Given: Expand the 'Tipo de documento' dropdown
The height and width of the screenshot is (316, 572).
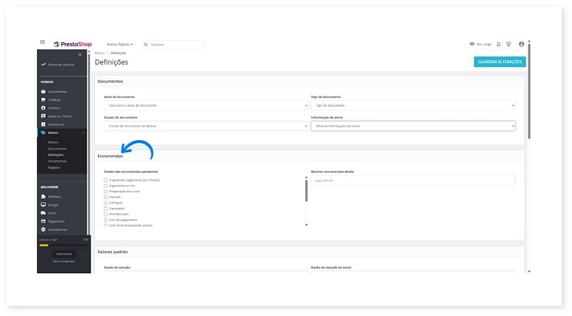Looking at the screenshot, I should 413,105.
